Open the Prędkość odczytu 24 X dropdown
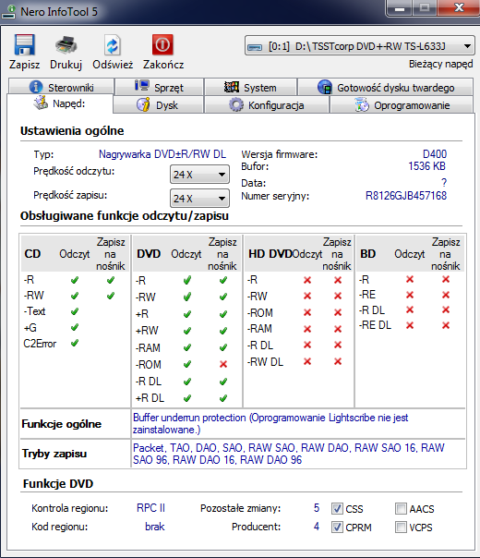Image resolution: width=480 pixels, height=558 pixels. click(x=199, y=175)
